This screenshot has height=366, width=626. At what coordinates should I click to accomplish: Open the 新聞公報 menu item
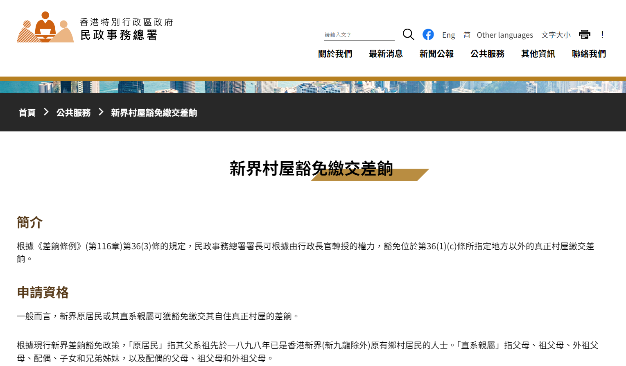[436, 54]
